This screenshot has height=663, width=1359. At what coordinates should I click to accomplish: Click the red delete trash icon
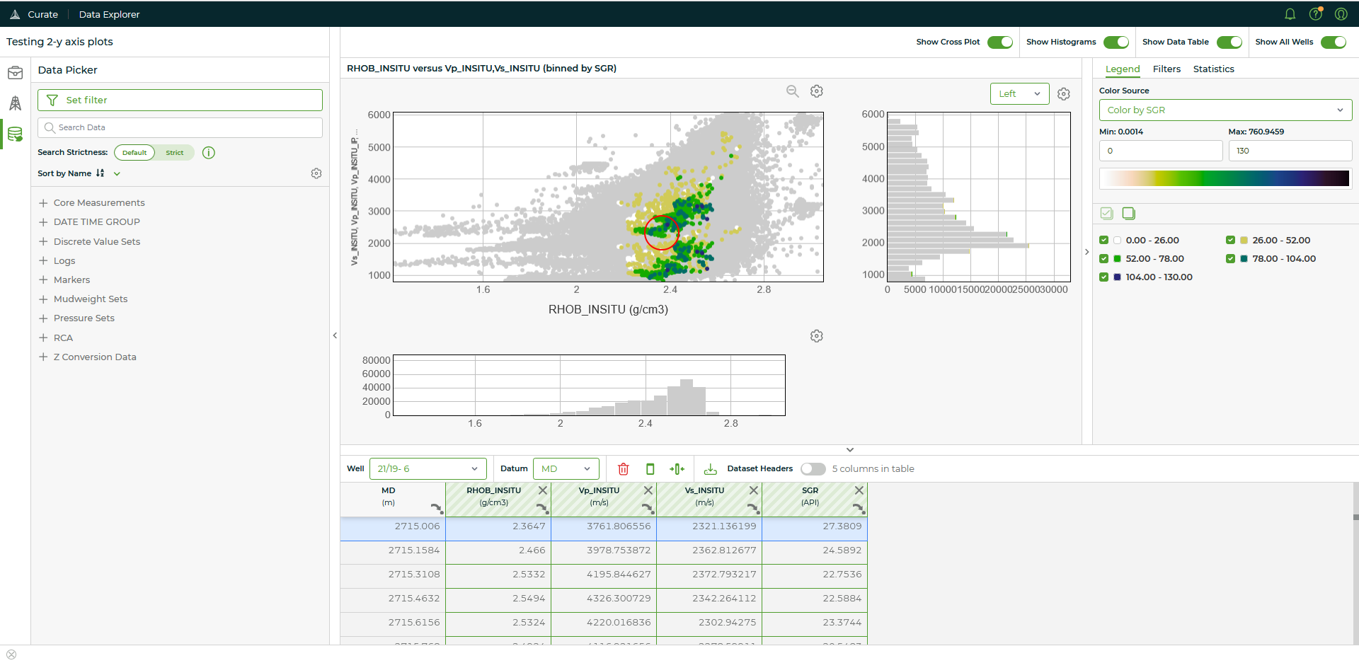(x=624, y=469)
